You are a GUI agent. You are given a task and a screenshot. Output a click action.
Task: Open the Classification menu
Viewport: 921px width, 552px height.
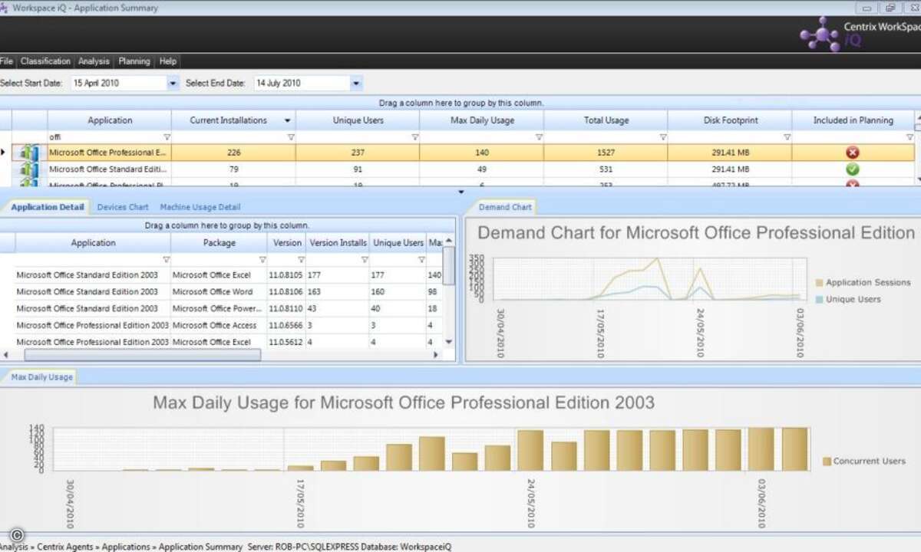pos(45,61)
